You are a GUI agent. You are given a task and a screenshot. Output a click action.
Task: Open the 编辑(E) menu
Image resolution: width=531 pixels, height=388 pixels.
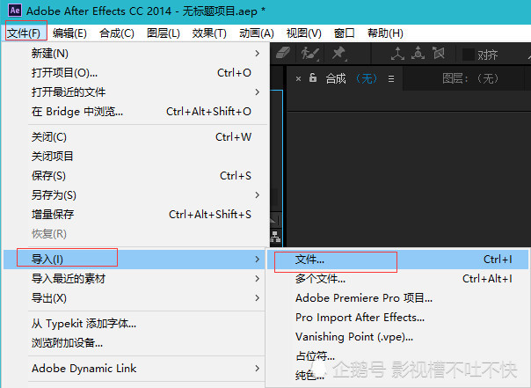(69, 33)
